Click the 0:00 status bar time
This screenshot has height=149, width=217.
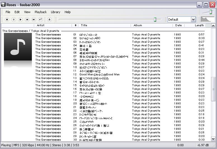click(x=180, y=145)
